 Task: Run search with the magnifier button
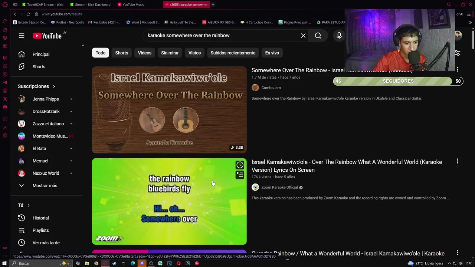tap(318, 36)
